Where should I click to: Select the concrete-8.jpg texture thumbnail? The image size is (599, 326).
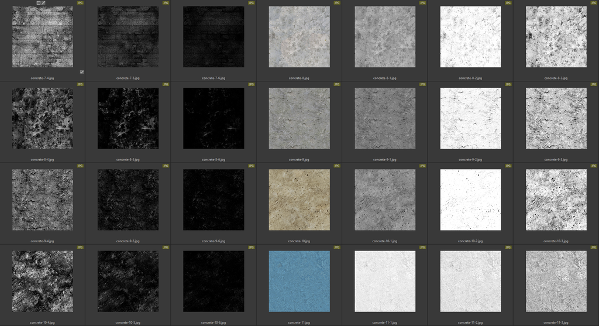click(299, 37)
